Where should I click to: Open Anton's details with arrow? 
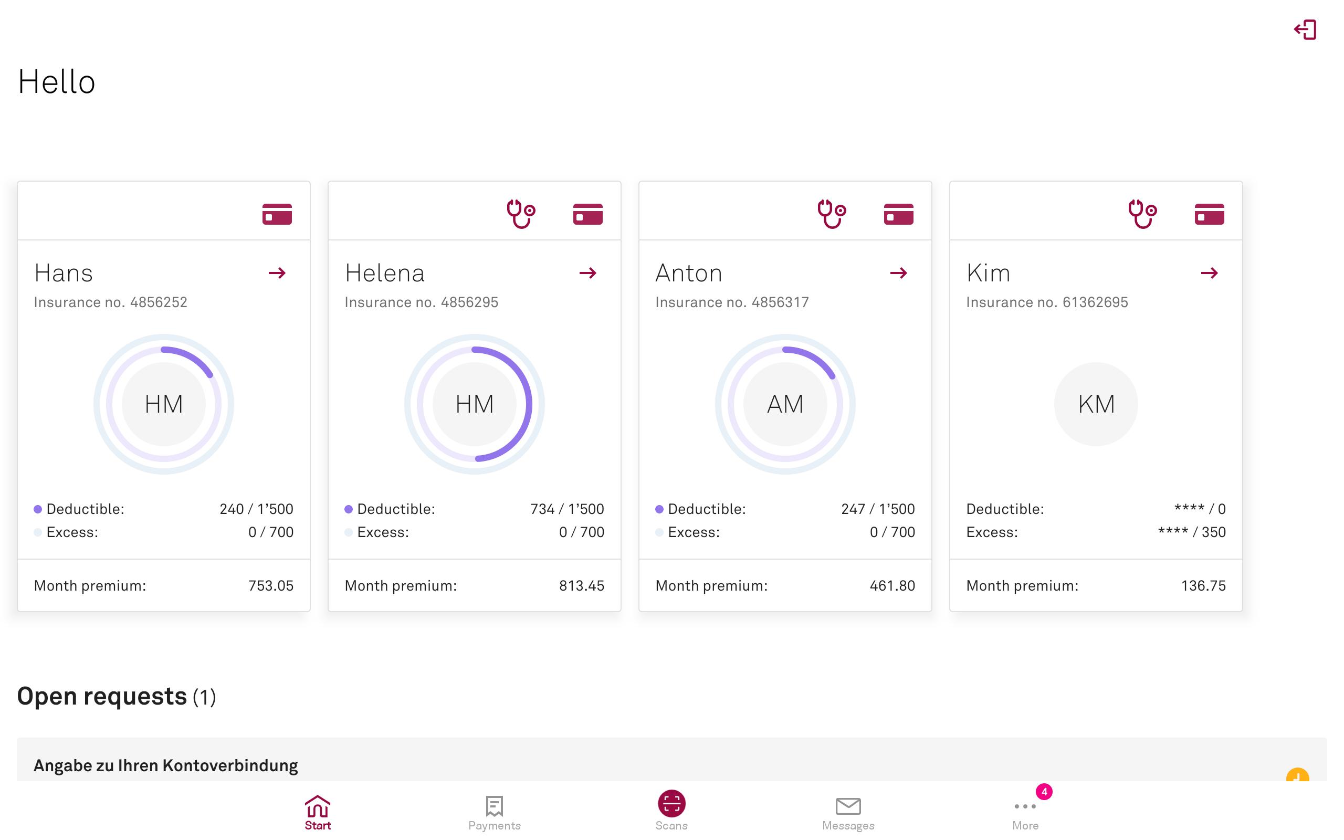[x=898, y=273]
